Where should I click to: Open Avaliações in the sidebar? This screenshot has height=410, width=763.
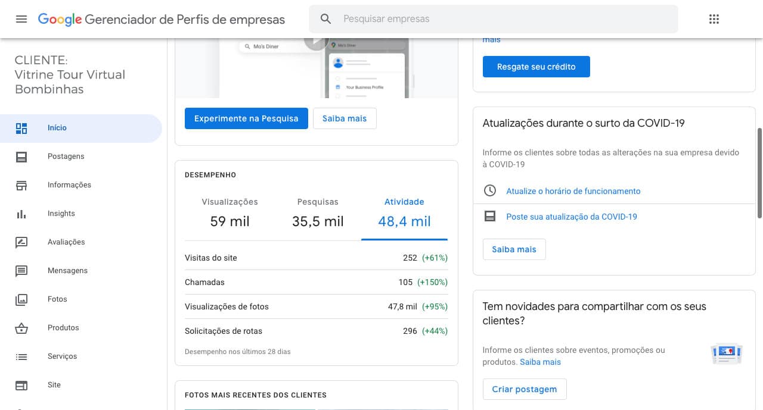tap(81, 242)
